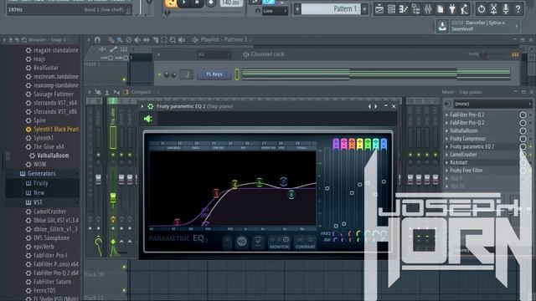Open the ValhallaRoom slot arrow menu
The width and height of the screenshot is (536, 301).
coord(446,131)
